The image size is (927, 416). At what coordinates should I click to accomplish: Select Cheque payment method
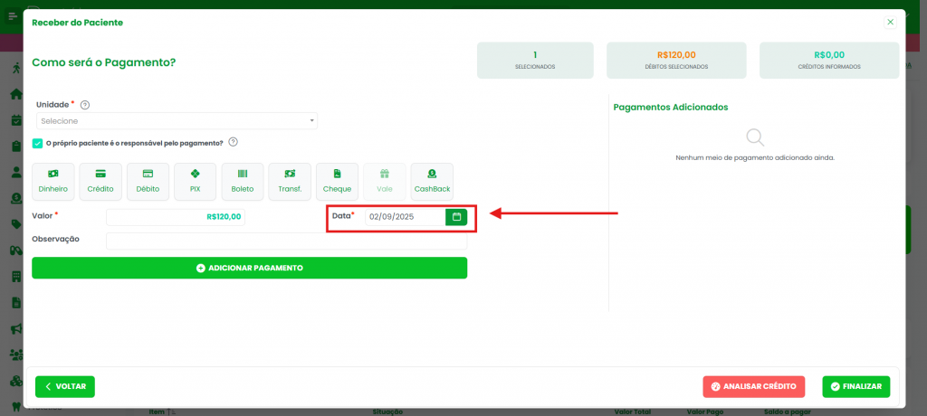[337, 181]
